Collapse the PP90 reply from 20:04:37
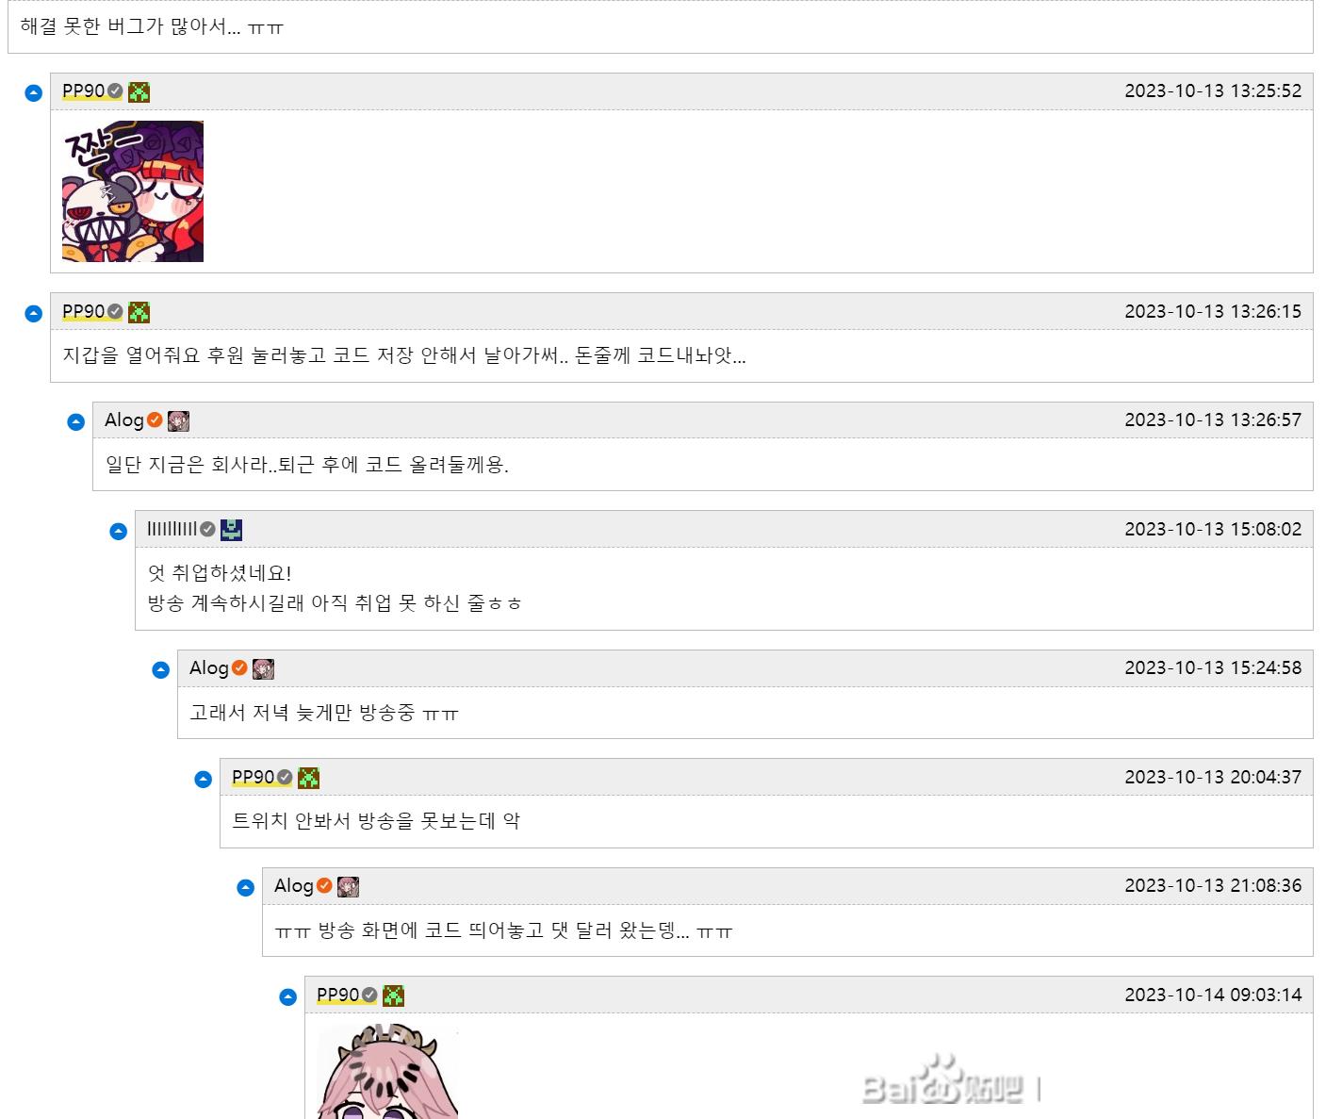 point(204,780)
